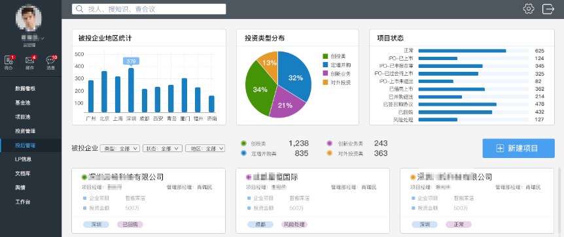This screenshot has width=564, height=237.
Task: Select 基金池 in sidebar menu
Action: point(23,103)
